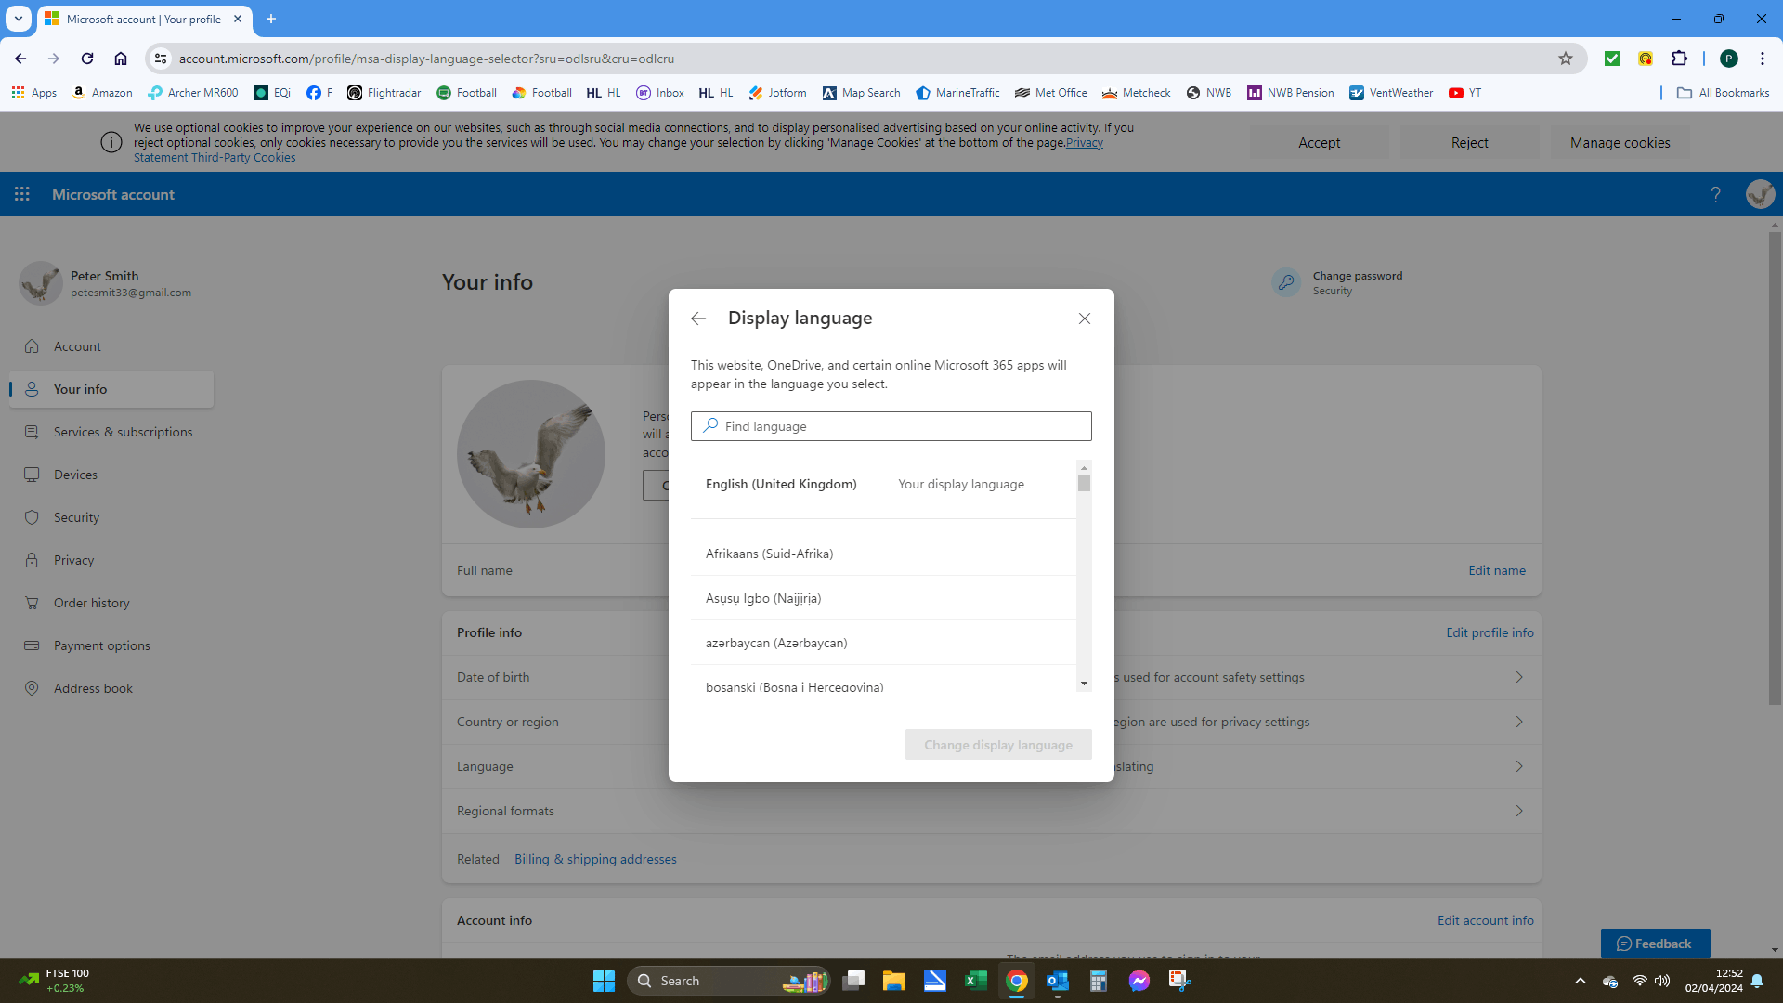Bookmark this page with star icon
Viewport: 1783px width, 1003px height.
(x=1566, y=59)
